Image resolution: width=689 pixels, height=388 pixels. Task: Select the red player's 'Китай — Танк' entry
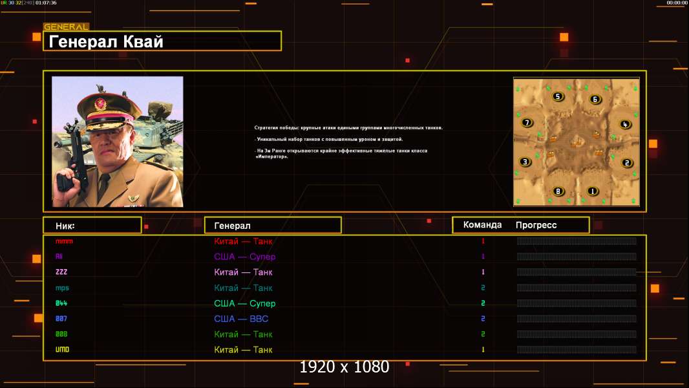243,241
